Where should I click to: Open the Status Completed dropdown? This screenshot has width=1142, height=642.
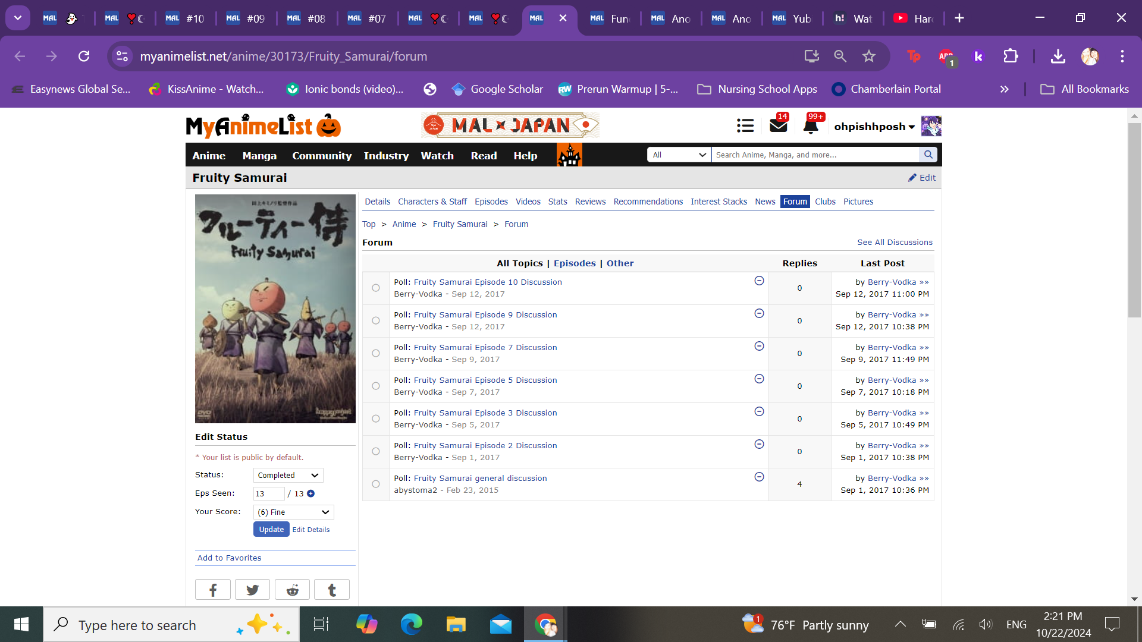click(x=288, y=475)
